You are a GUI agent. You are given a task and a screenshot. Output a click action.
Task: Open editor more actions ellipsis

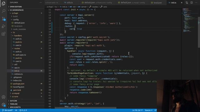[196, 3]
